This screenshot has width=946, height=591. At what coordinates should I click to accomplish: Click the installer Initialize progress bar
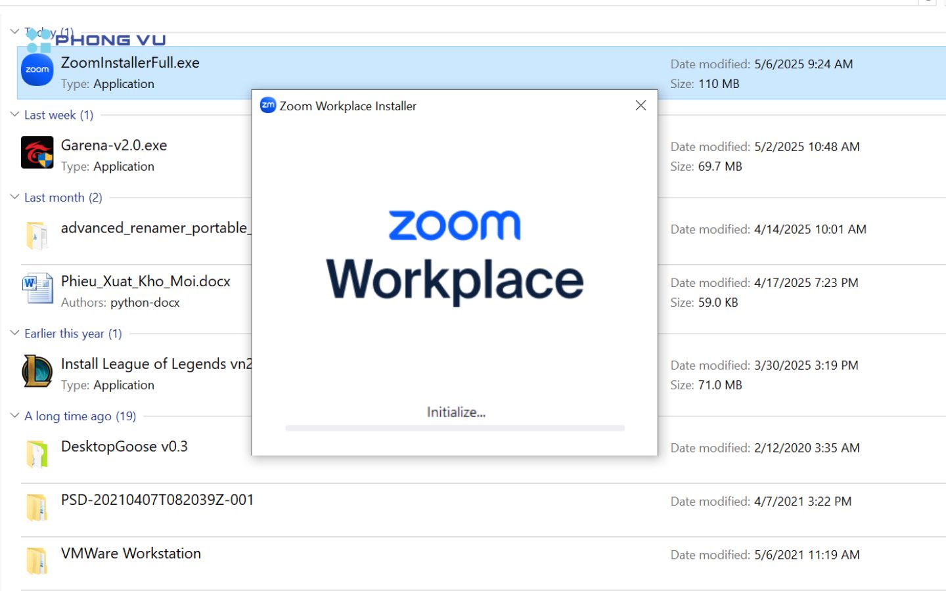point(455,428)
